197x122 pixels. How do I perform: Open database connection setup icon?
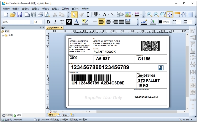click(34, 15)
